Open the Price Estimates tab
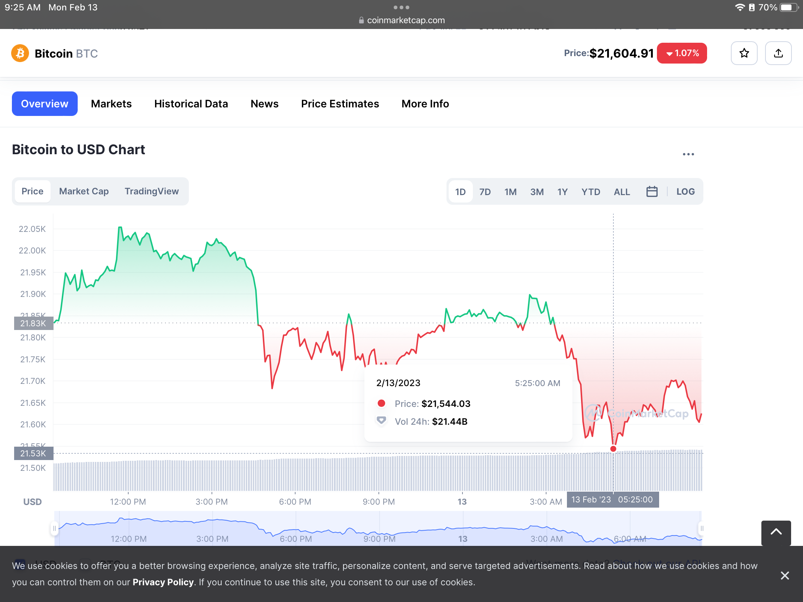This screenshot has width=803, height=602. (x=340, y=104)
